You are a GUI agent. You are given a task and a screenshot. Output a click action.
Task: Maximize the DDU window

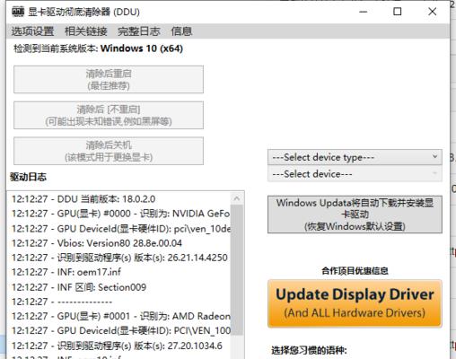tap(398, 12)
